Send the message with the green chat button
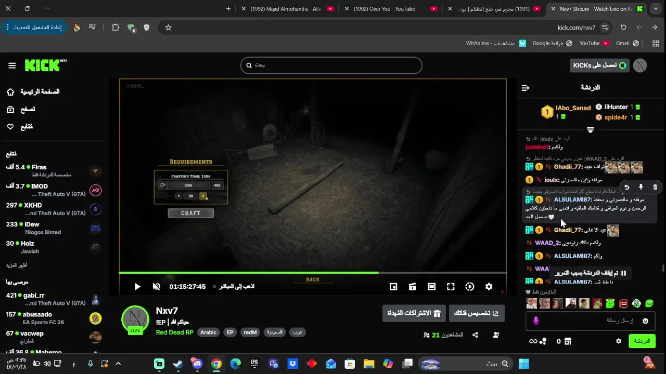 (x=642, y=341)
